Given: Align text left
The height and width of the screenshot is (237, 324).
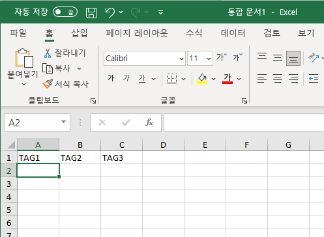Looking at the screenshot, I should pos(262,78).
